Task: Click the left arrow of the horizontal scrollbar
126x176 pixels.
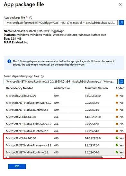Action: (6, 157)
